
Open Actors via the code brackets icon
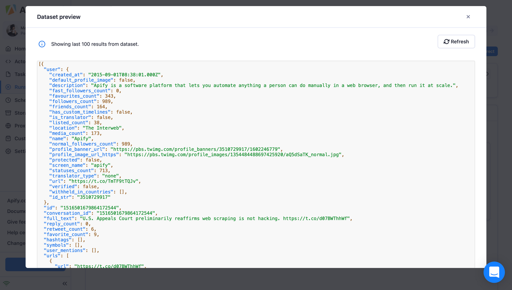coord(8,61)
